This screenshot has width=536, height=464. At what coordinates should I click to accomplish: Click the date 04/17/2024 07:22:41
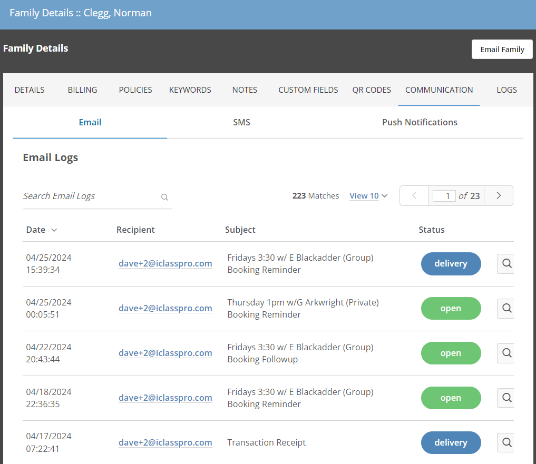coord(48,442)
